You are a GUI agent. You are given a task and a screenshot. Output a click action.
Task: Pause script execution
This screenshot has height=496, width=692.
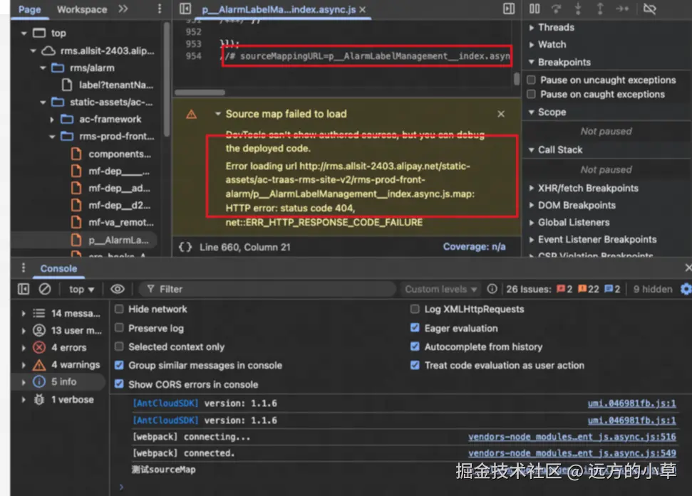pyautogui.click(x=535, y=9)
